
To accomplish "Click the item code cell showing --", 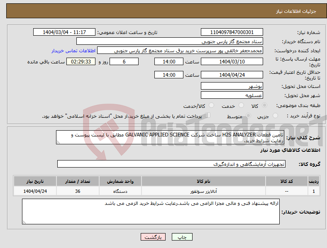I will tap(287, 191).
